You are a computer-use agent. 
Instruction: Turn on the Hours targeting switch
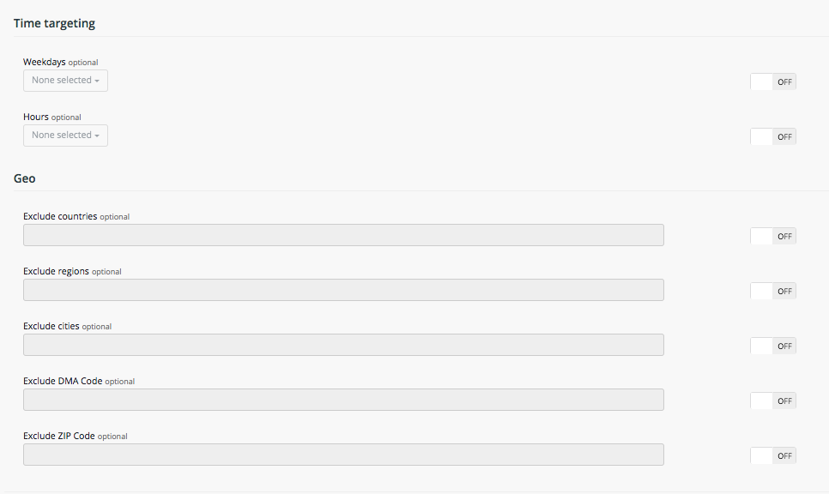tap(773, 137)
